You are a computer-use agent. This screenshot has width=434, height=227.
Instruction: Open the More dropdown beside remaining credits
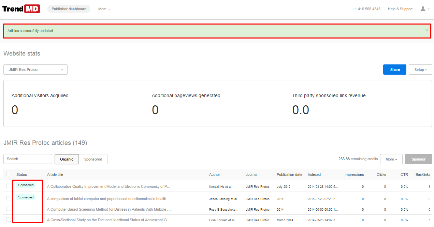[391, 159]
